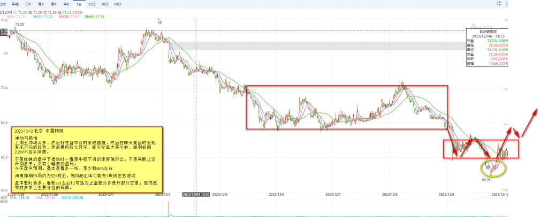Click the 2023/12/04 19:55 crosshair time marker
The width and height of the screenshot is (548, 217).
(x=196, y=195)
